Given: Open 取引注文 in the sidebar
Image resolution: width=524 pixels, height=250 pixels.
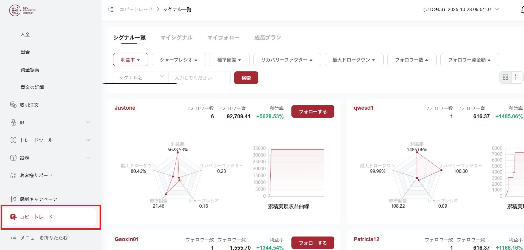Looking at the screenshot, I should pos(29,105).
